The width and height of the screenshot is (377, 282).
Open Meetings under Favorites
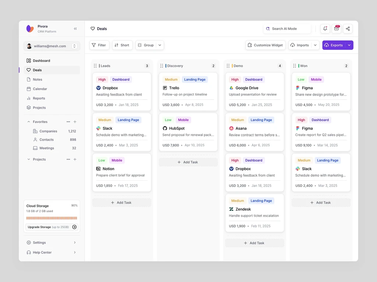click(x=54, y=148)
